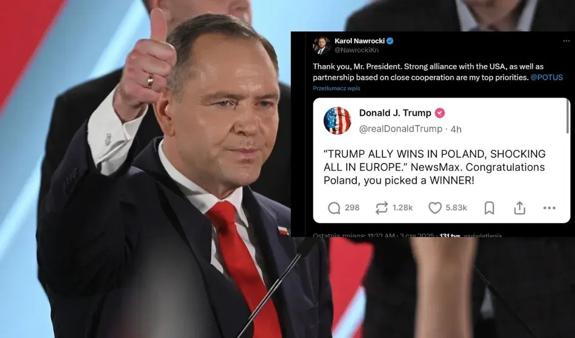The height and width of the screenshot is (338, 575).
Task: Click the Przetłumacz wpis translate link
Action: pyautogui.click(x=336, y=88)
